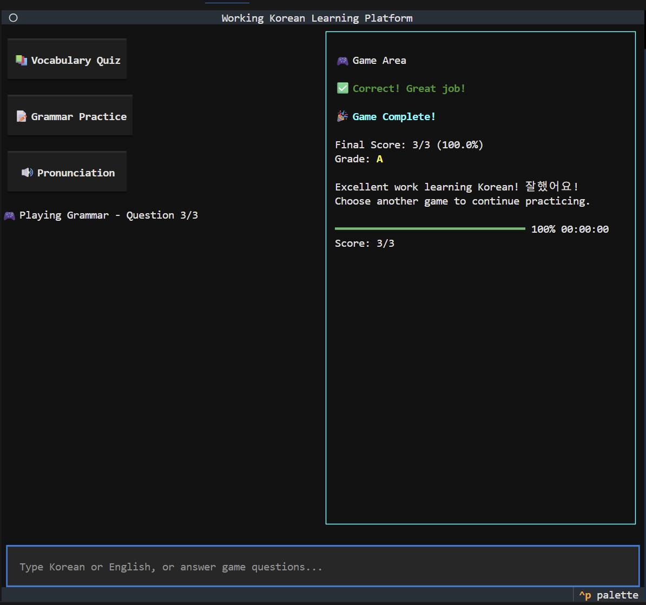Click the party popper icon by Game Complete
The width and height of the screenshot is (646, 605).
[x=342, y=116]
